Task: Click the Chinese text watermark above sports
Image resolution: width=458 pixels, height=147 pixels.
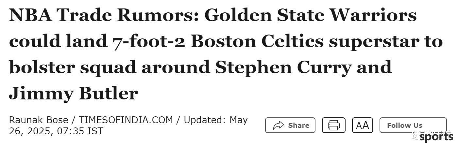Action: [x=431, y=133]
